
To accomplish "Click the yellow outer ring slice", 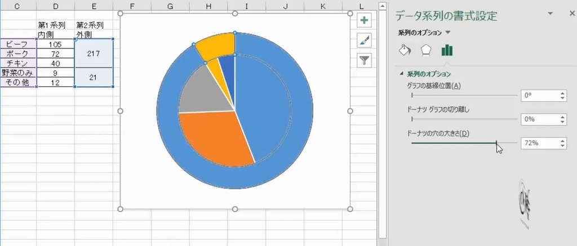I will 217,46.
